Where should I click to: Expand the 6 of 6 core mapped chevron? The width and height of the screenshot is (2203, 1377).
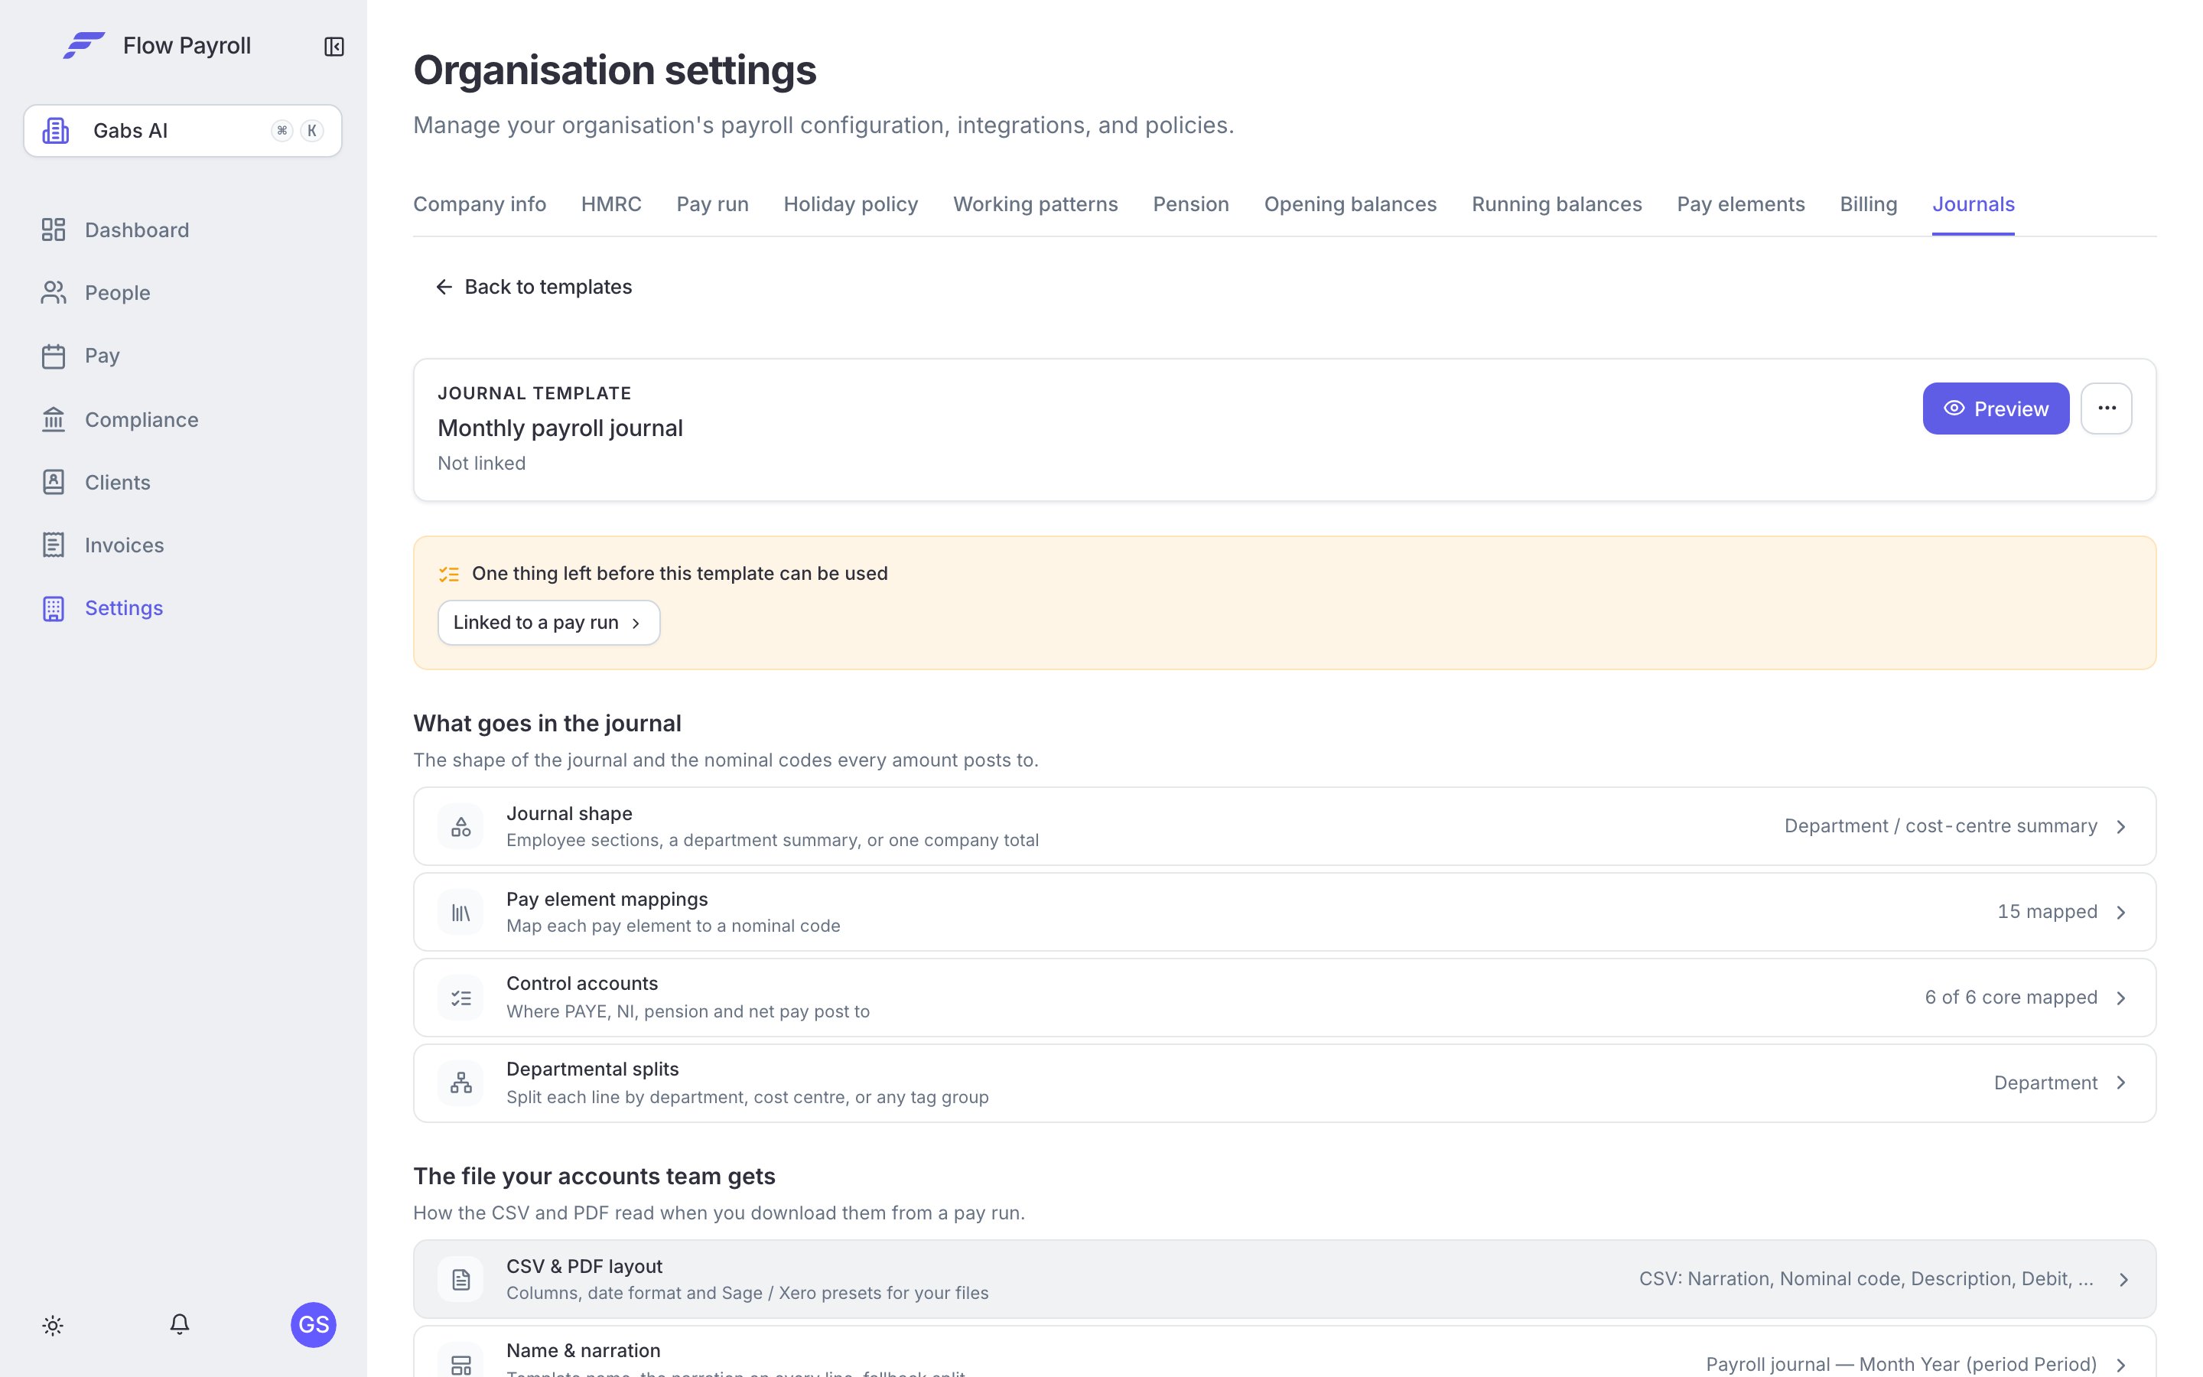(2121, 998)
